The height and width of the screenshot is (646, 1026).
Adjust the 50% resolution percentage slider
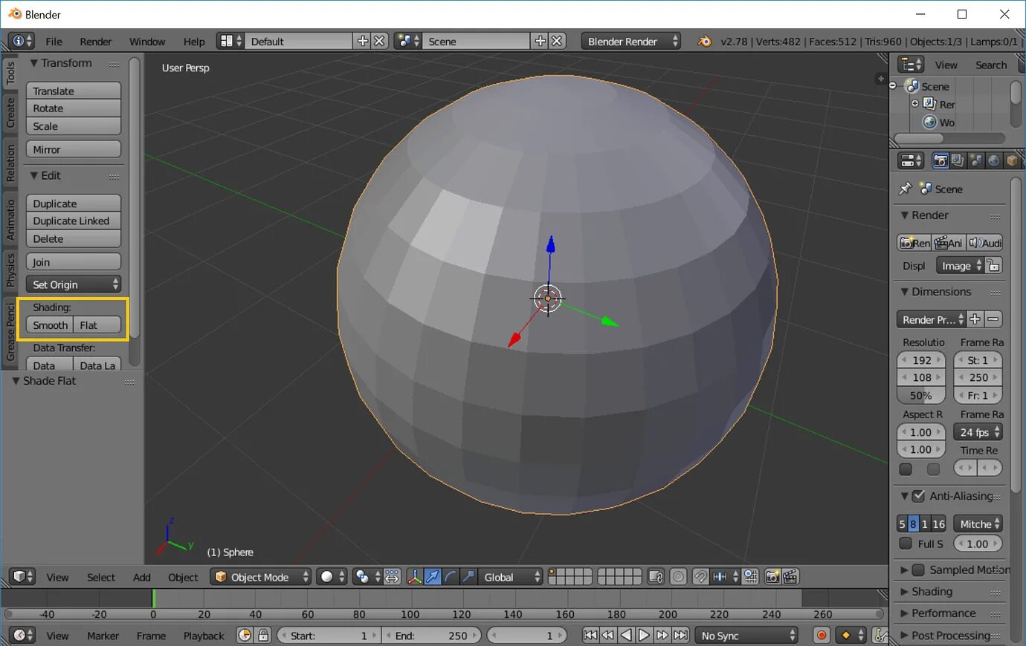tap(921, 396)
